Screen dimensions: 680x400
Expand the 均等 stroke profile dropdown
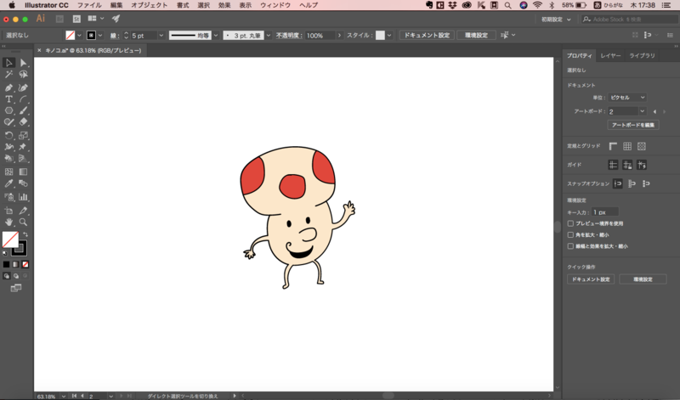(x=216, y=36)
